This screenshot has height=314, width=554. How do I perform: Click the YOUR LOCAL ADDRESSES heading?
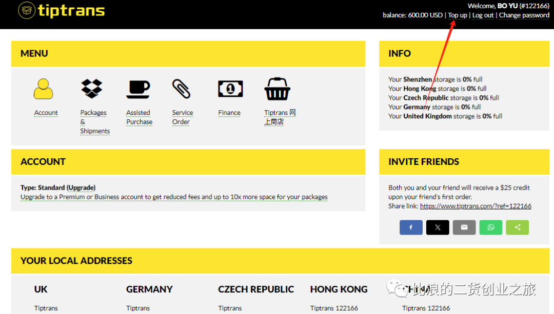pyautogui.click(x=76, y=261)
